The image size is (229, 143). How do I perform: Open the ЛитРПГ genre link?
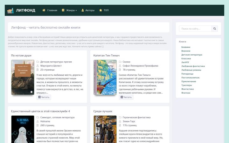click(185, 62)
